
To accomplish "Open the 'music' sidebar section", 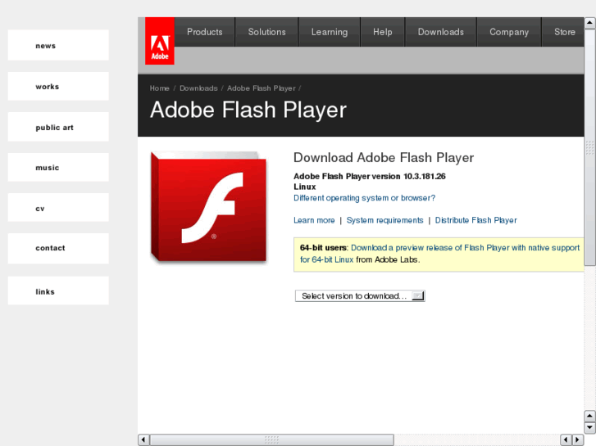I will pyautogui.click(x=58, y=168).
